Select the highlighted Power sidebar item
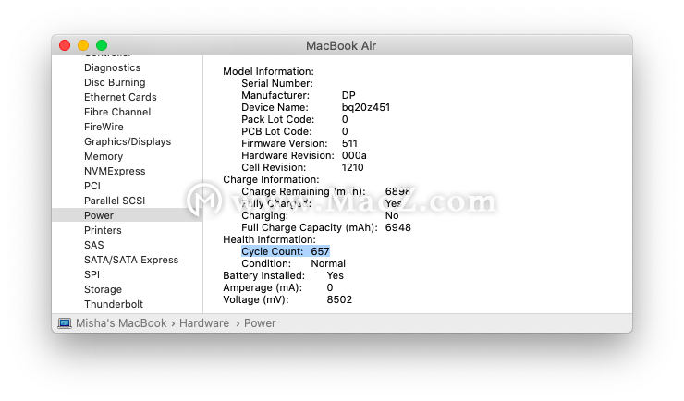Screen dimensions: 684x401 pyautogui.click(x=127, y=215)
